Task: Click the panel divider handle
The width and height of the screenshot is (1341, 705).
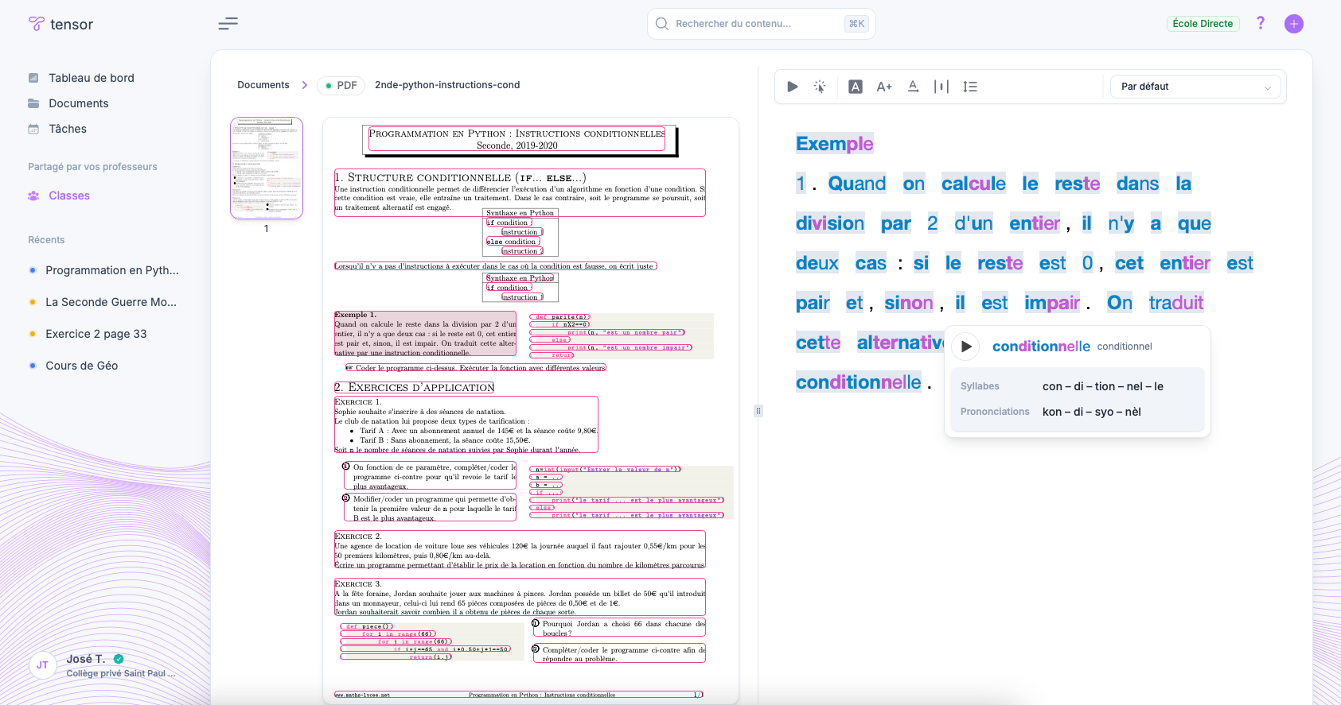Action: click(758, 411)
